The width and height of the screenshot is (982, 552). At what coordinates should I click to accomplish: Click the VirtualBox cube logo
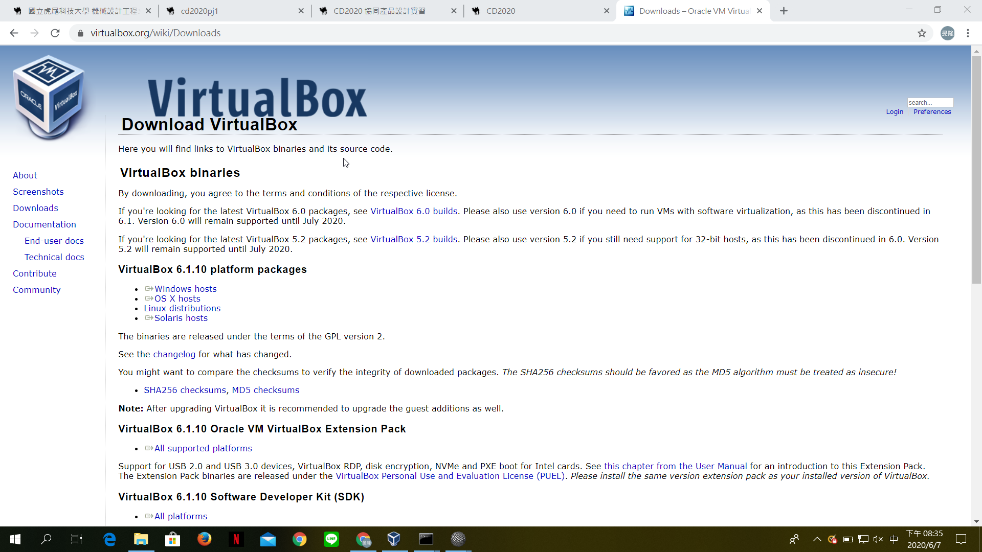click(49, 97)
